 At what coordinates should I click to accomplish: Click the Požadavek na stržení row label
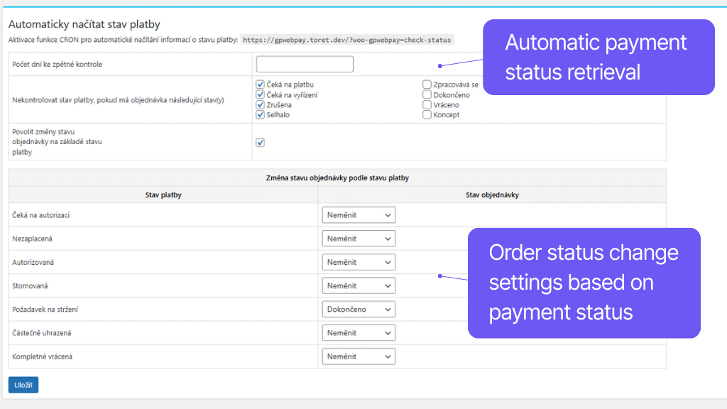(45, 310)
